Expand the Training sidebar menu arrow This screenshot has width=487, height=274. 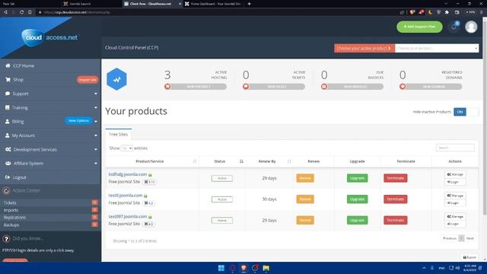click(x=96, y=107)
